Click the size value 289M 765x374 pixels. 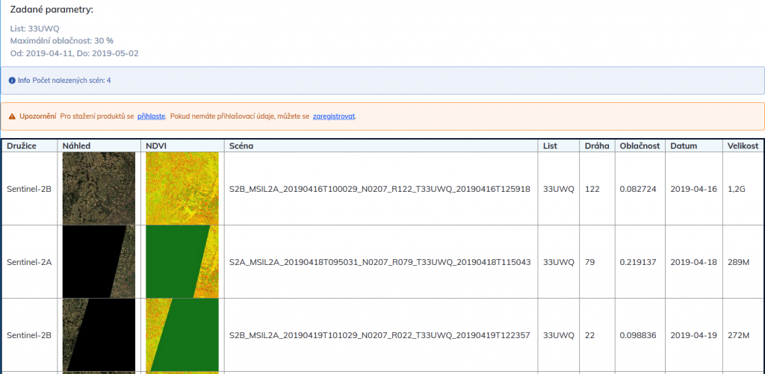tap(739, 262)
